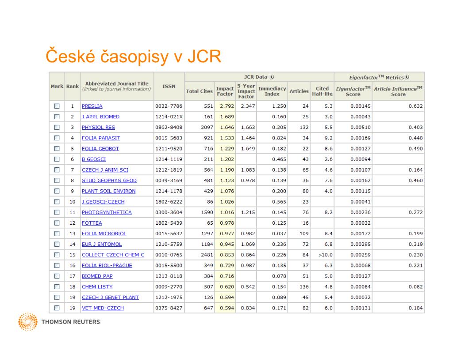Click the Cited Half-life column header
Image resolution: width=453 pixels, height=339 pixels.
[322, 91]
